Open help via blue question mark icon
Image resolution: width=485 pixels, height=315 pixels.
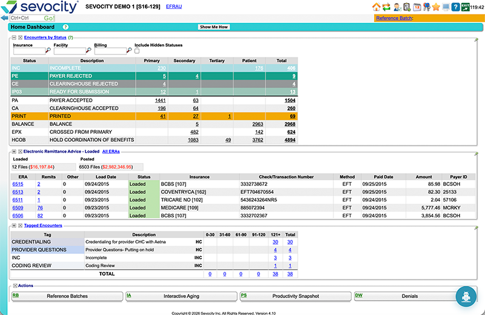(455, 7)
